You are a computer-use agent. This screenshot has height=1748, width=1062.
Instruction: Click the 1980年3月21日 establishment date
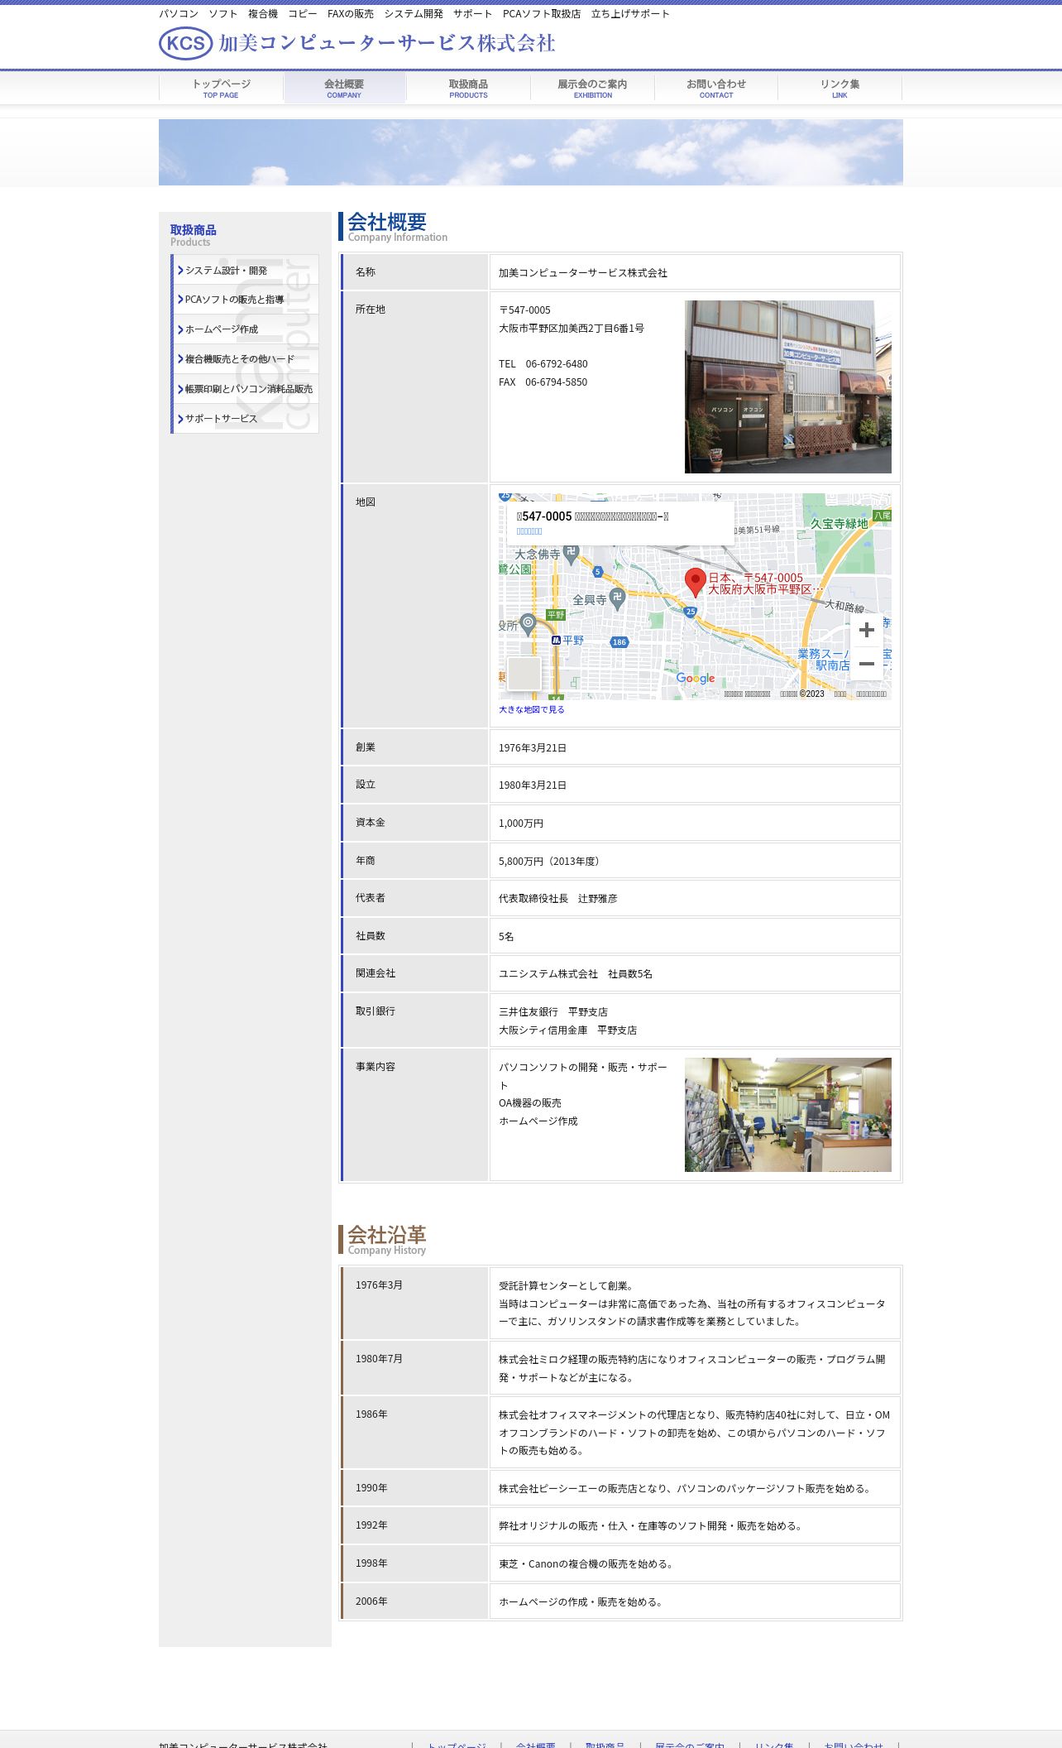click(x=533, y=785)
